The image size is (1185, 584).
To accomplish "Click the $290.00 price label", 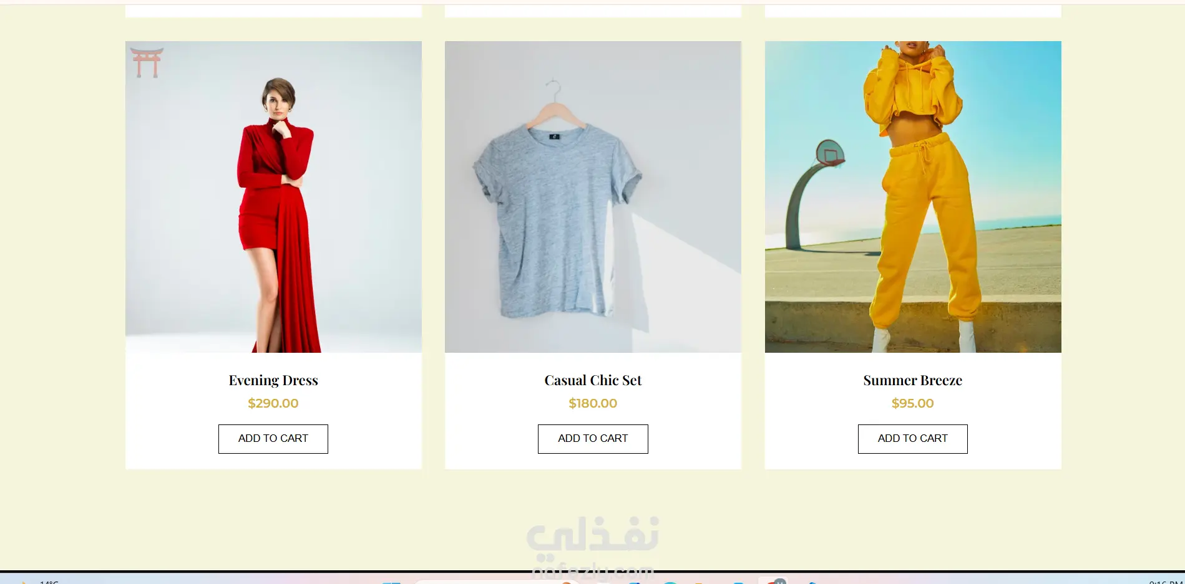I will tap(273, 403).
